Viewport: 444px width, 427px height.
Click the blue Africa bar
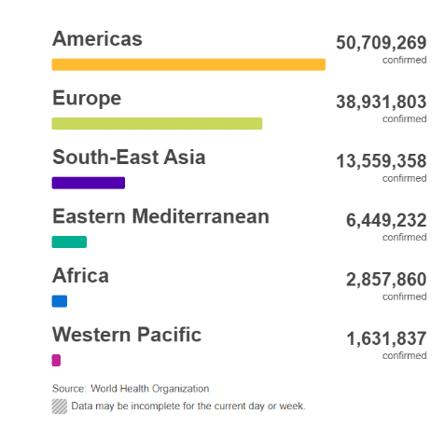tap(60, 301)
